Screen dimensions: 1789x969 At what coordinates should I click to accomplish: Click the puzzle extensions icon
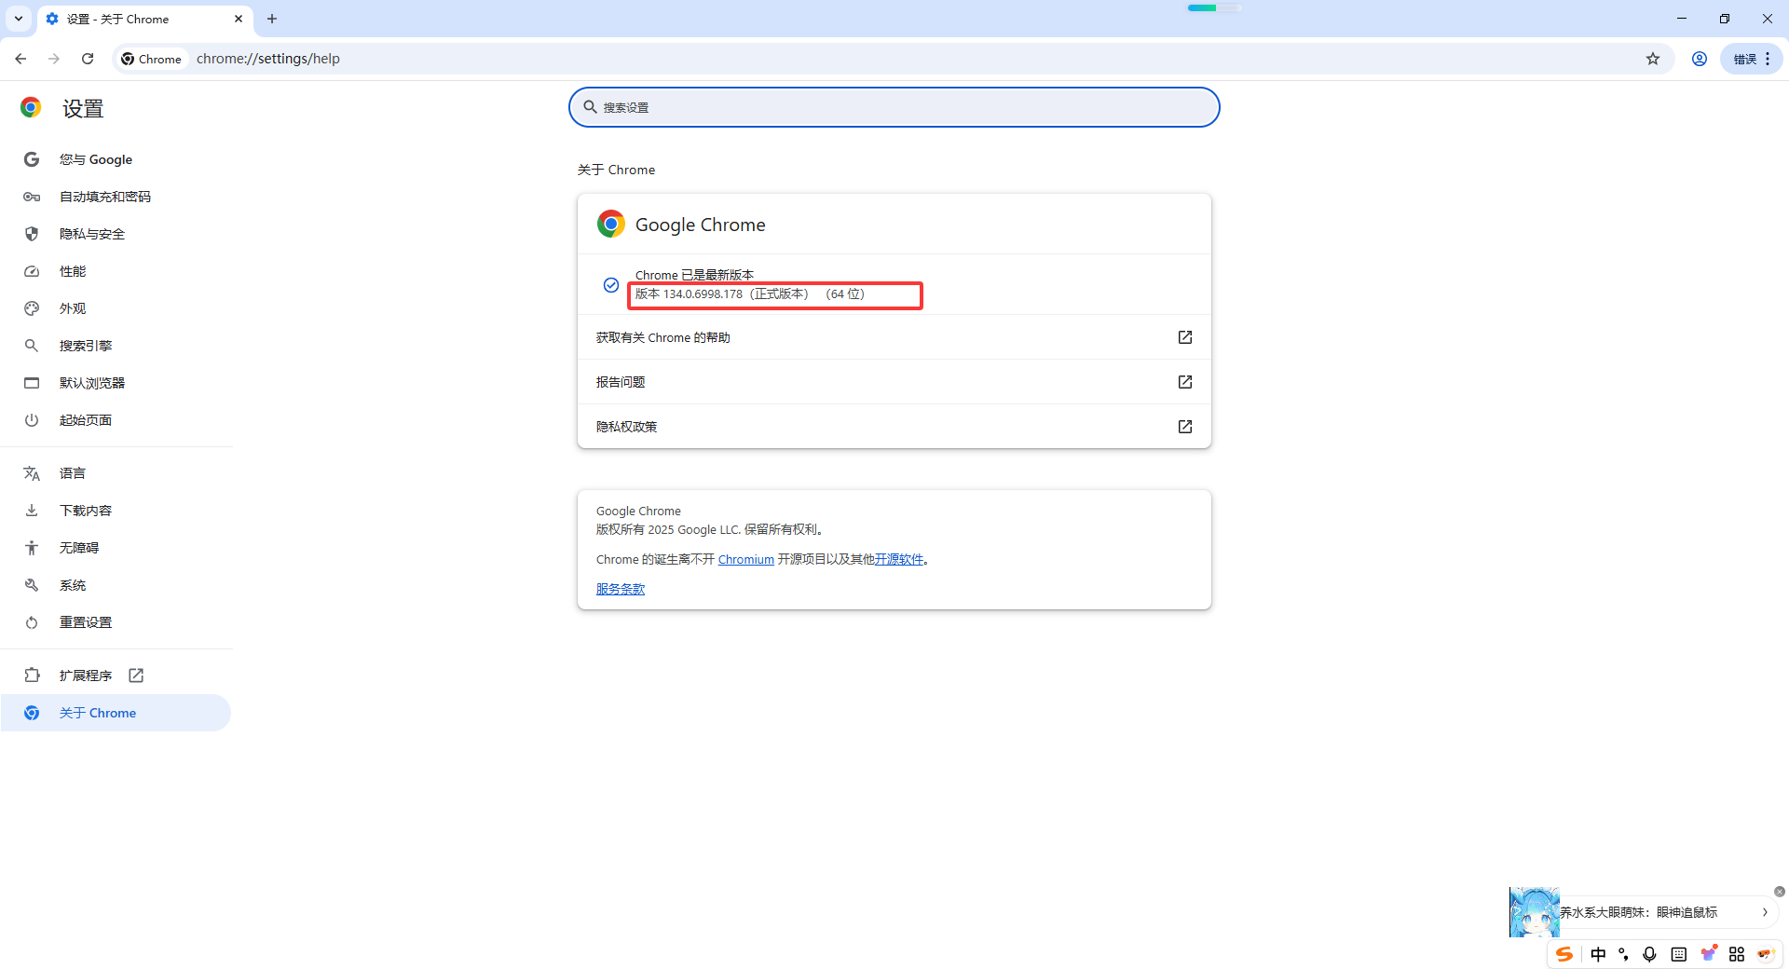pos(32,676)
